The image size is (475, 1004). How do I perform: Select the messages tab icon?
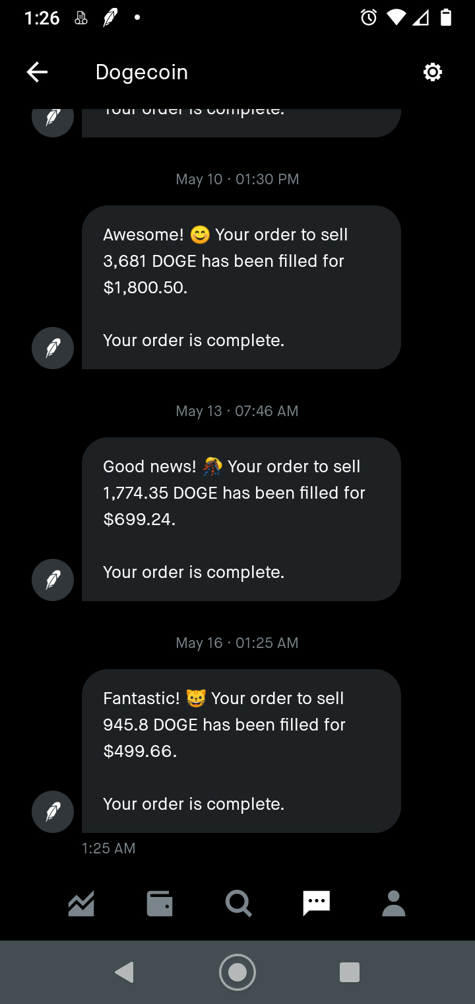[x=316, y=903]
